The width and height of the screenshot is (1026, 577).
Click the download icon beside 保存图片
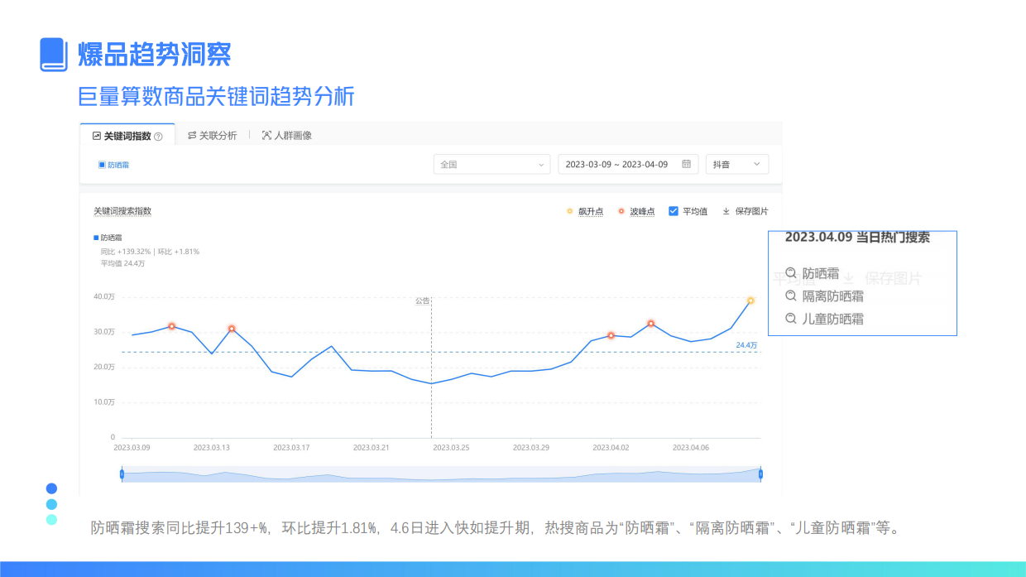pos(726,211)
